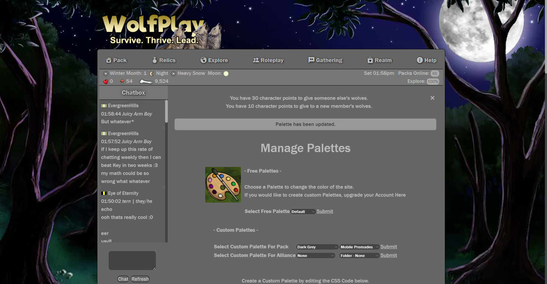Click the red apple counter icon

coord(105,81)
